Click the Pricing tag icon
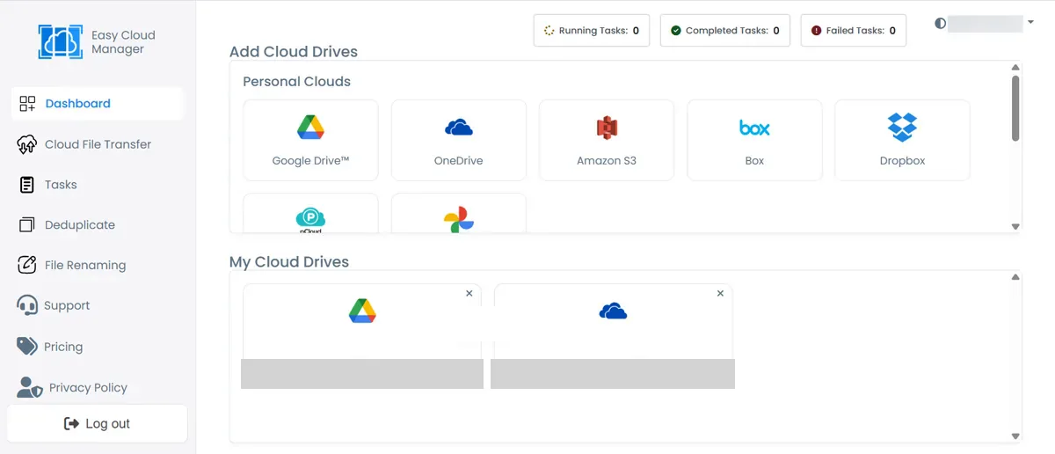This screenshot has width=1055, height=454. click(27, 346)
